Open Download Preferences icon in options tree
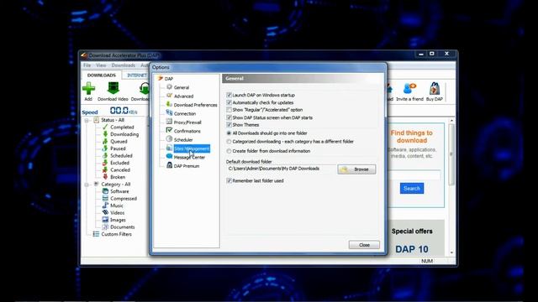538x302 pixels. pyautogui.click(x=169, y=104)
